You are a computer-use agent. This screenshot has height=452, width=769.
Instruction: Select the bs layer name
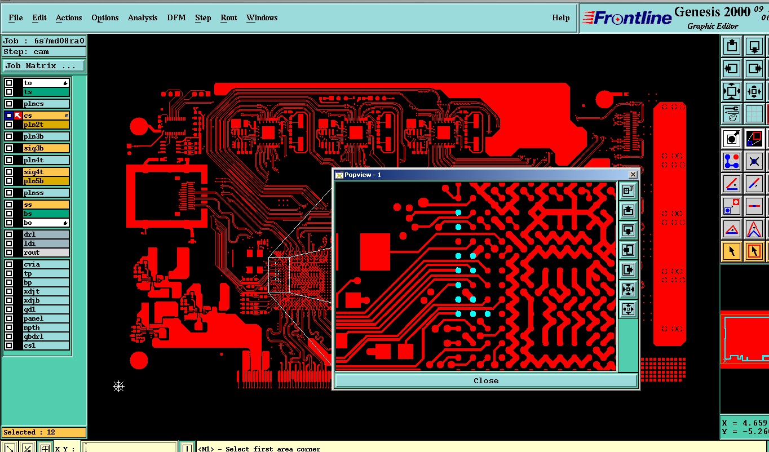(46, 214)
